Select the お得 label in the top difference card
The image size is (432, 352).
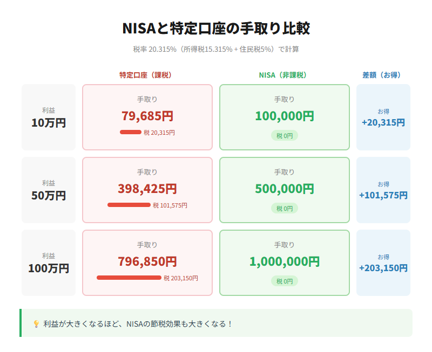pyautogui.click(x=383, y=112)
